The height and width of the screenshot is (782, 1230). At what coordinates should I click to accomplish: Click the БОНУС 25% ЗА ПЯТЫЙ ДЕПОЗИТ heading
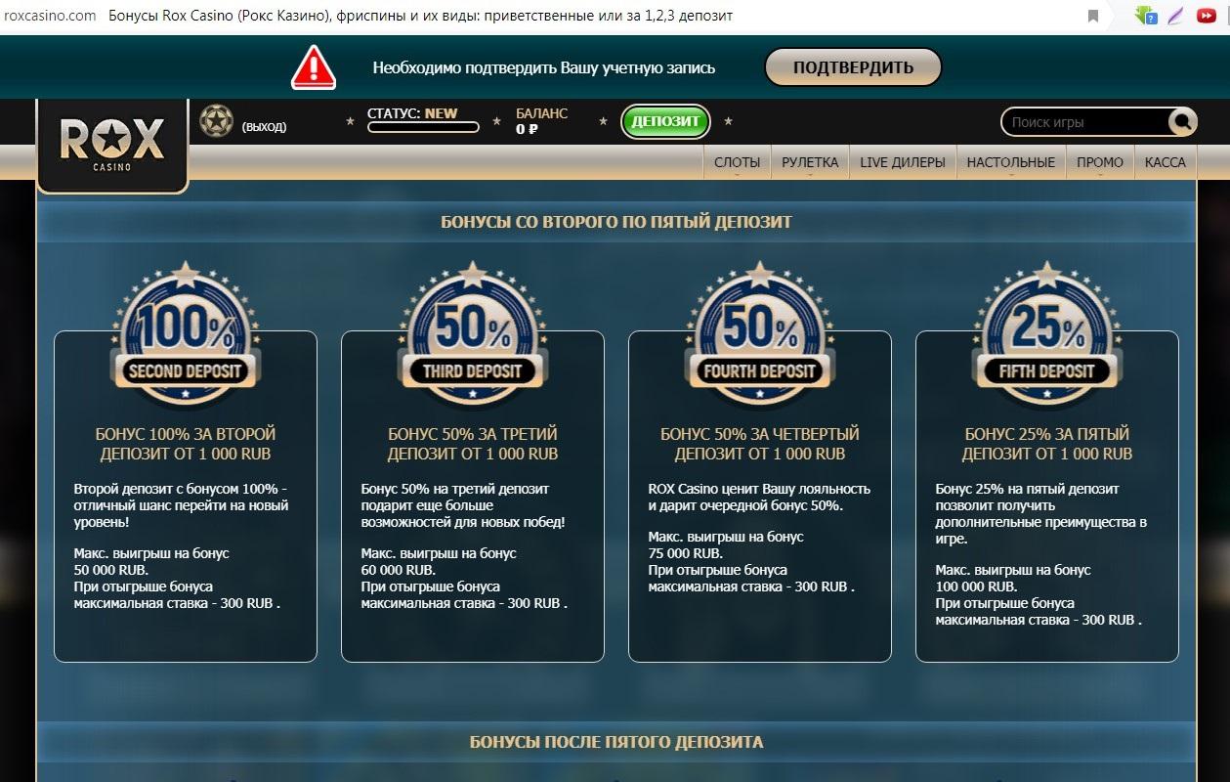1047,444
